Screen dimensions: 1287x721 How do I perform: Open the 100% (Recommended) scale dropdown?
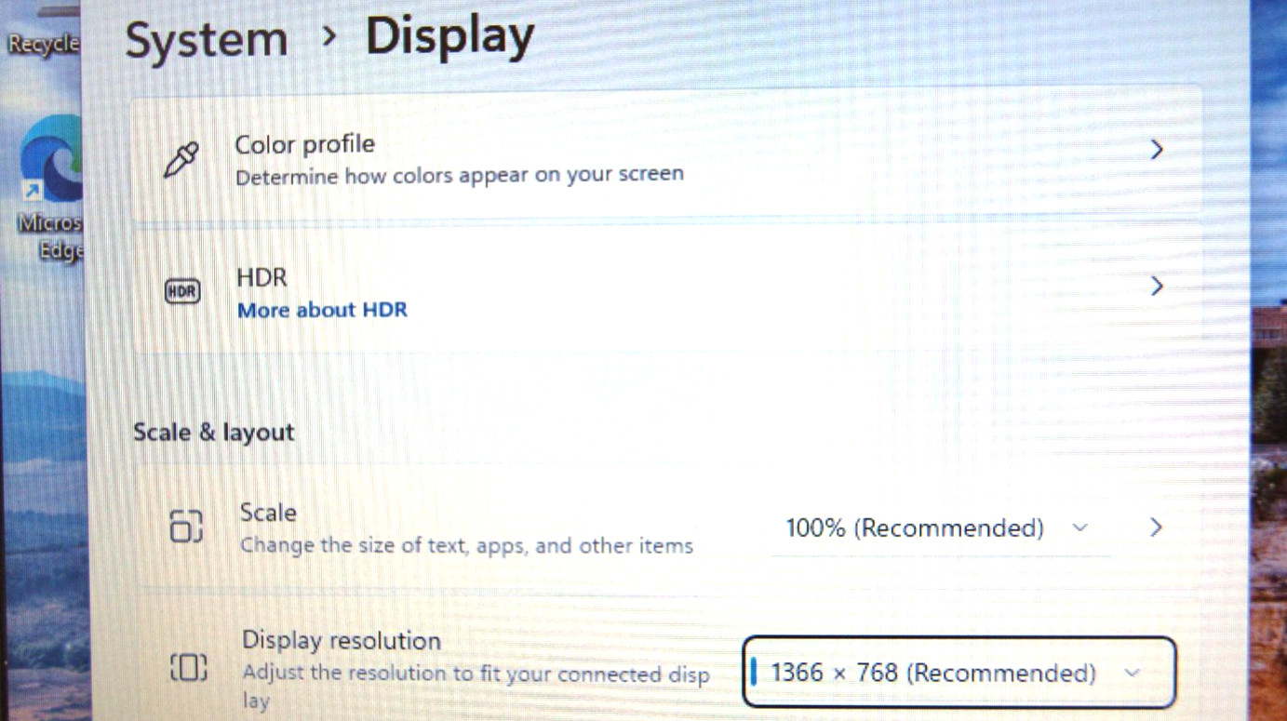pos(941,528)
